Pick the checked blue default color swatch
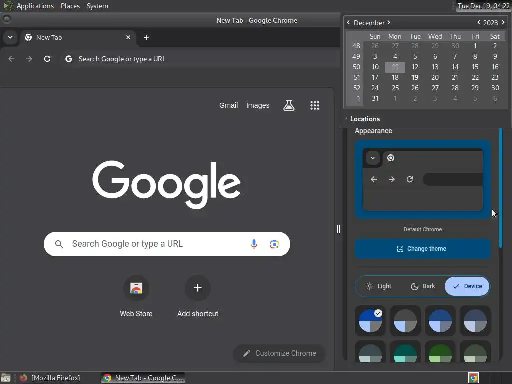This screenshot has width=512, height=384. (x=370, y=321)
